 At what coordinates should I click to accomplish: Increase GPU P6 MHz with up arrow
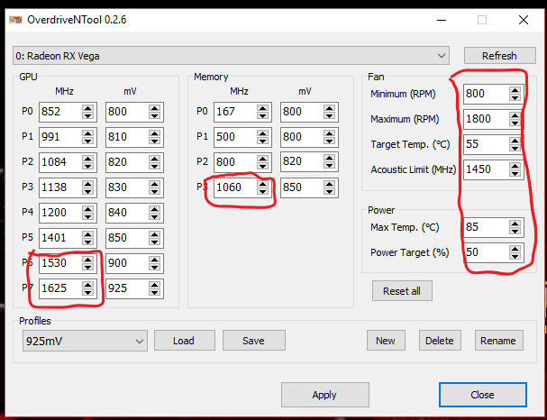pyautogui.click(x=88, y=260)
